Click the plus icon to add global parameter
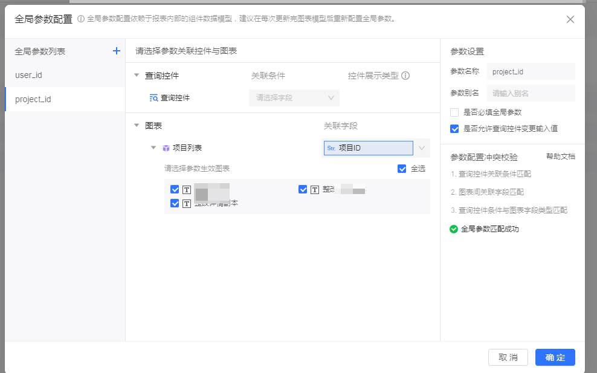 coord(117,51)
